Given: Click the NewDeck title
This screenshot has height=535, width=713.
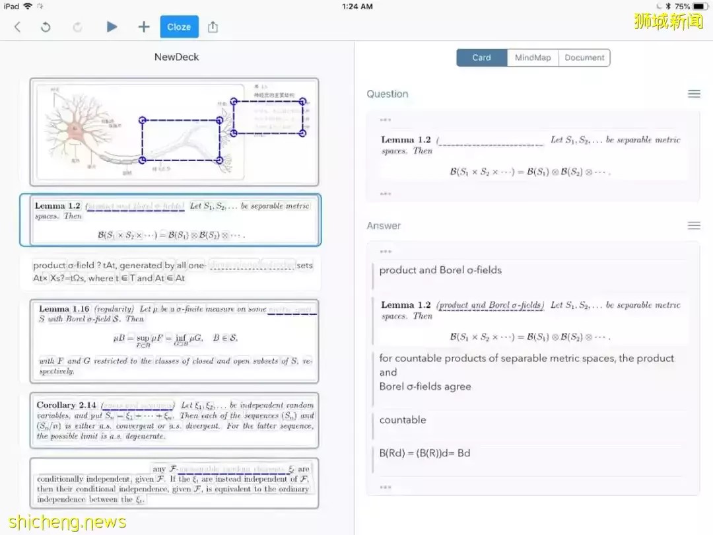Looking at the screenshot, I should 176,57.
